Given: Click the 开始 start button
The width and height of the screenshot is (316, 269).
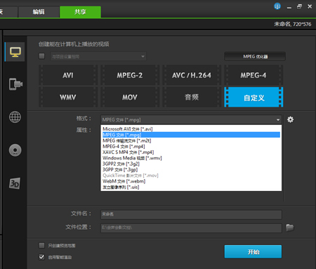Looking at the screenshot, I should (x=253, y=251).
